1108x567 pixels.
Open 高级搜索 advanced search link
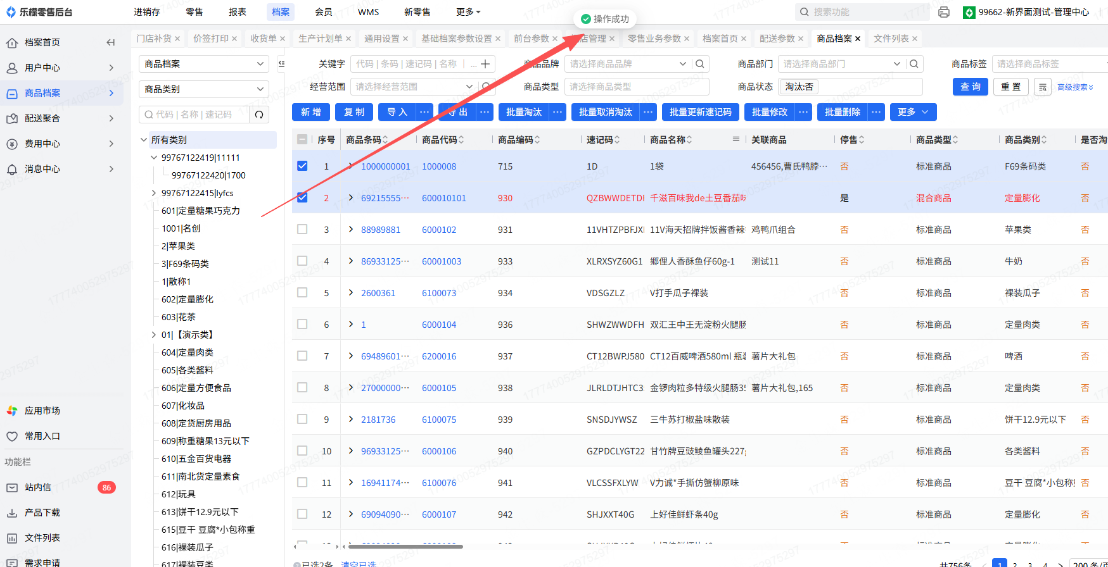1075,87
